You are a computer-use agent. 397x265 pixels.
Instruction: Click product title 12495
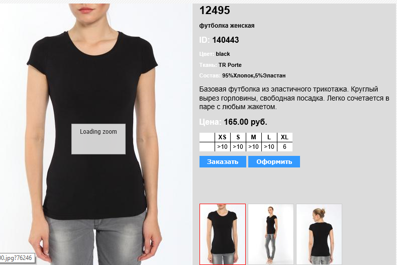215,11
